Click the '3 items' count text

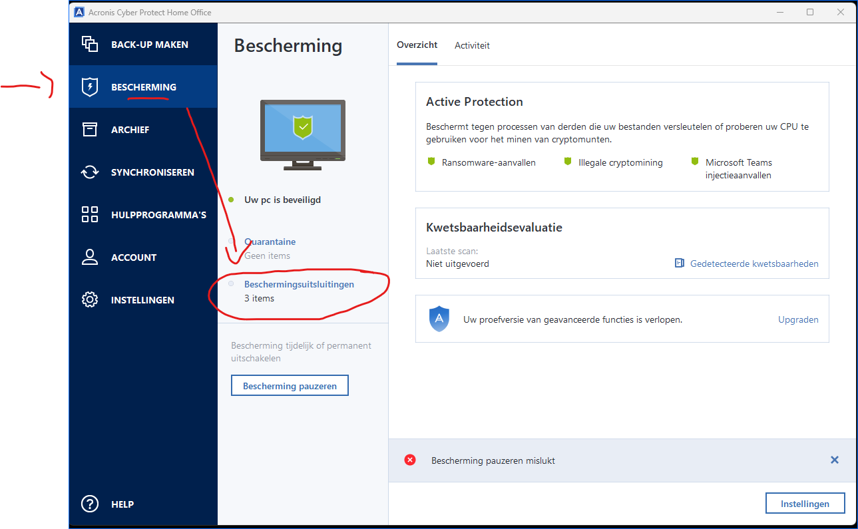point(259,298)
